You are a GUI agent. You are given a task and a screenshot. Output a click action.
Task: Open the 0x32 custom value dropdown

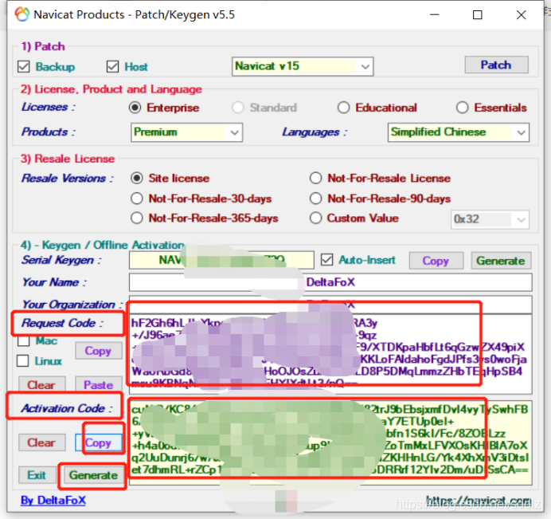coord(490,219)
